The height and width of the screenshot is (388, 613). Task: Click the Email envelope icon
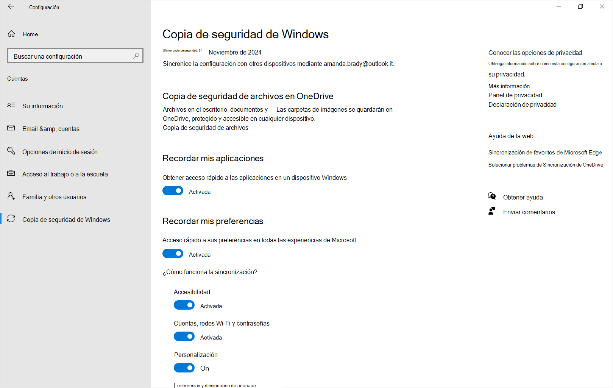(11, 128)
